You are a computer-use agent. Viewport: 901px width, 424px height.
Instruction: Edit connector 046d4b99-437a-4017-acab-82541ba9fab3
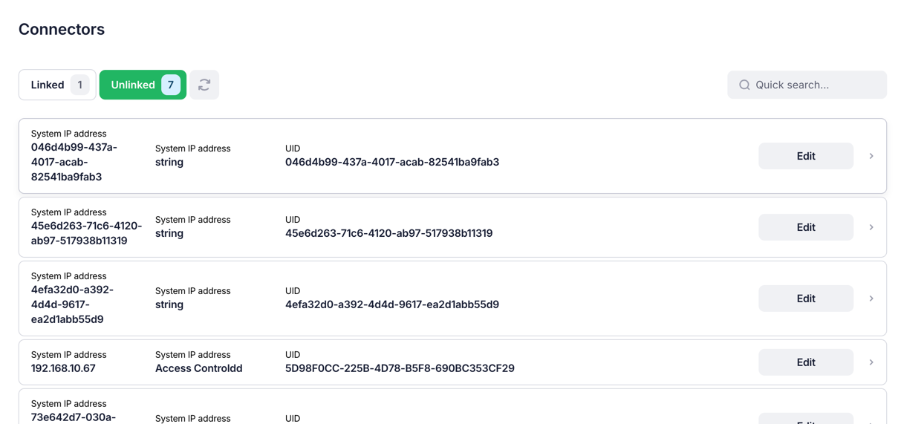[806, 156]
